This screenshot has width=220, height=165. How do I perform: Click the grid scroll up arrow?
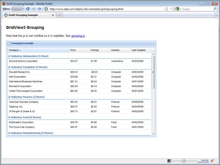click(153, 54)
